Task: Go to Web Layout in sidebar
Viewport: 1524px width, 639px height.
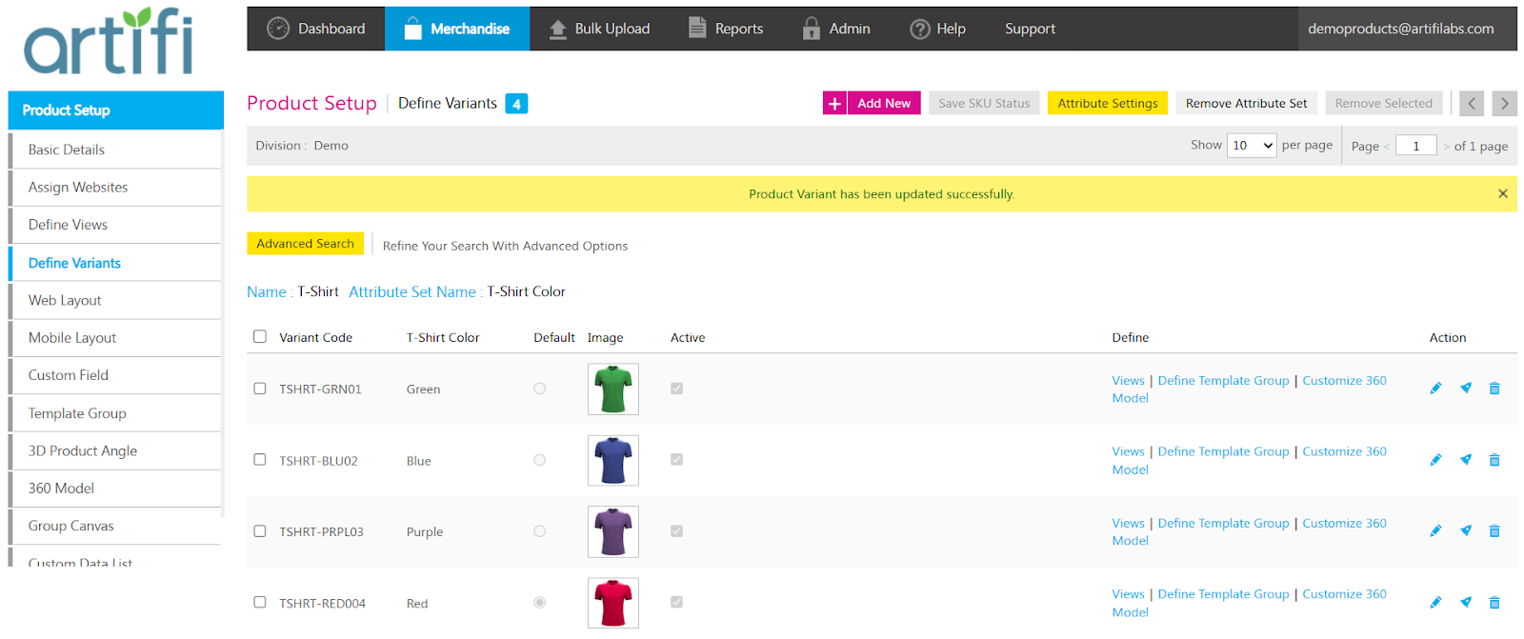Action: 115,300
